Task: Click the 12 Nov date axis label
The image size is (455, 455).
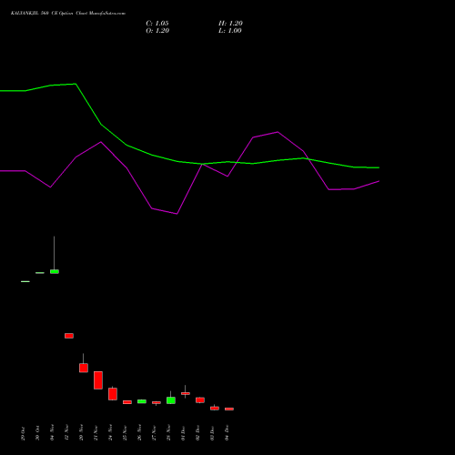Action: coord(67,432)
